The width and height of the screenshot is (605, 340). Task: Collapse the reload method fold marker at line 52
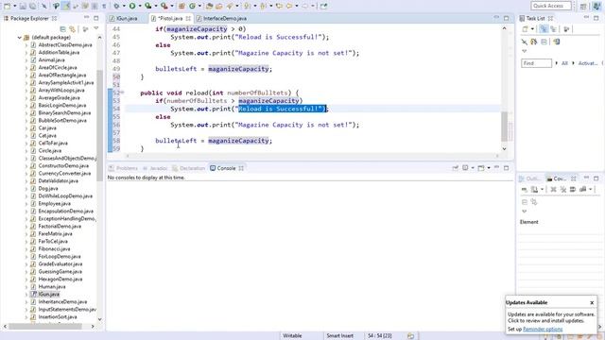[122, 93]
